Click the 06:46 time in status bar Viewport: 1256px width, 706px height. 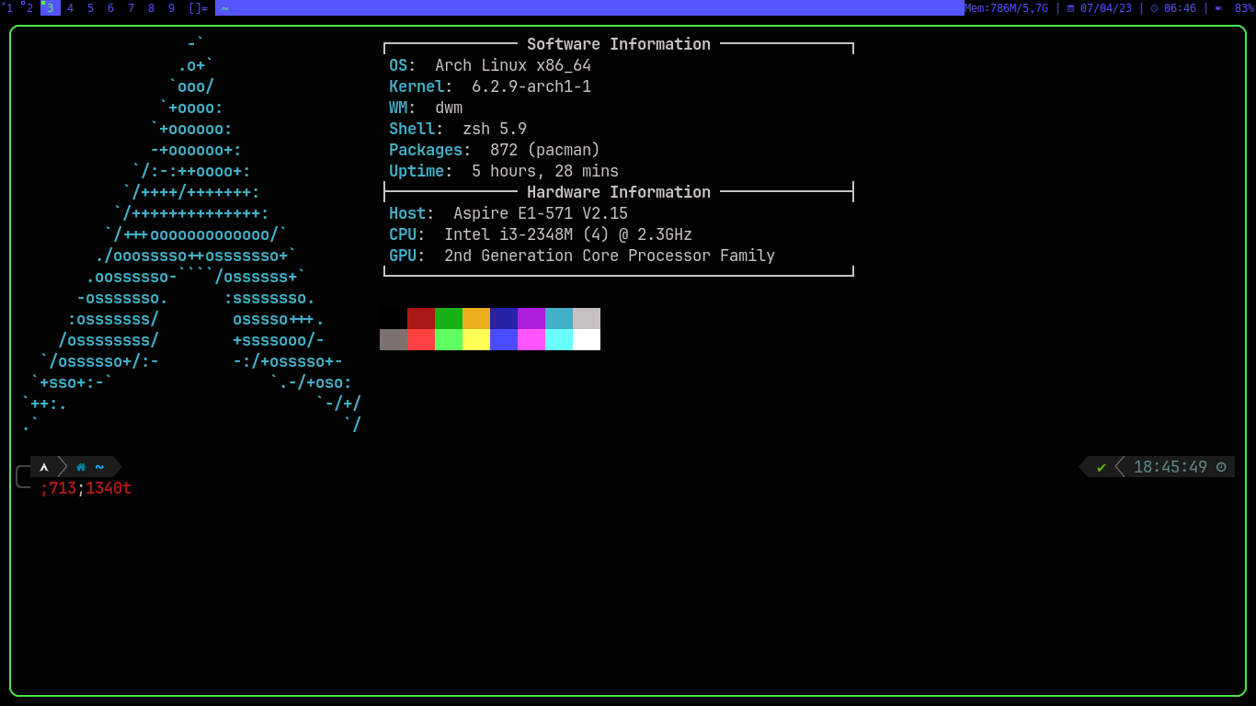click(x=1180, y=7)
